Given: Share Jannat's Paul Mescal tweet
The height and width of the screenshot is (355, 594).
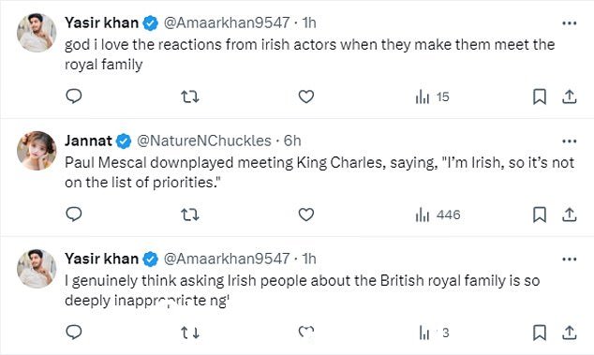Looking at the screenshot, I should tap(569, 214).
